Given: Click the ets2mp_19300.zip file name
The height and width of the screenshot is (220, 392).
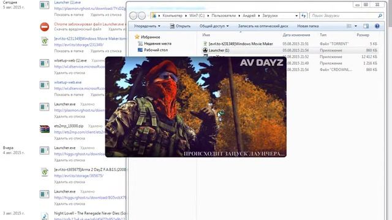Looking at the screenshot, I should [x=69, y=126].
